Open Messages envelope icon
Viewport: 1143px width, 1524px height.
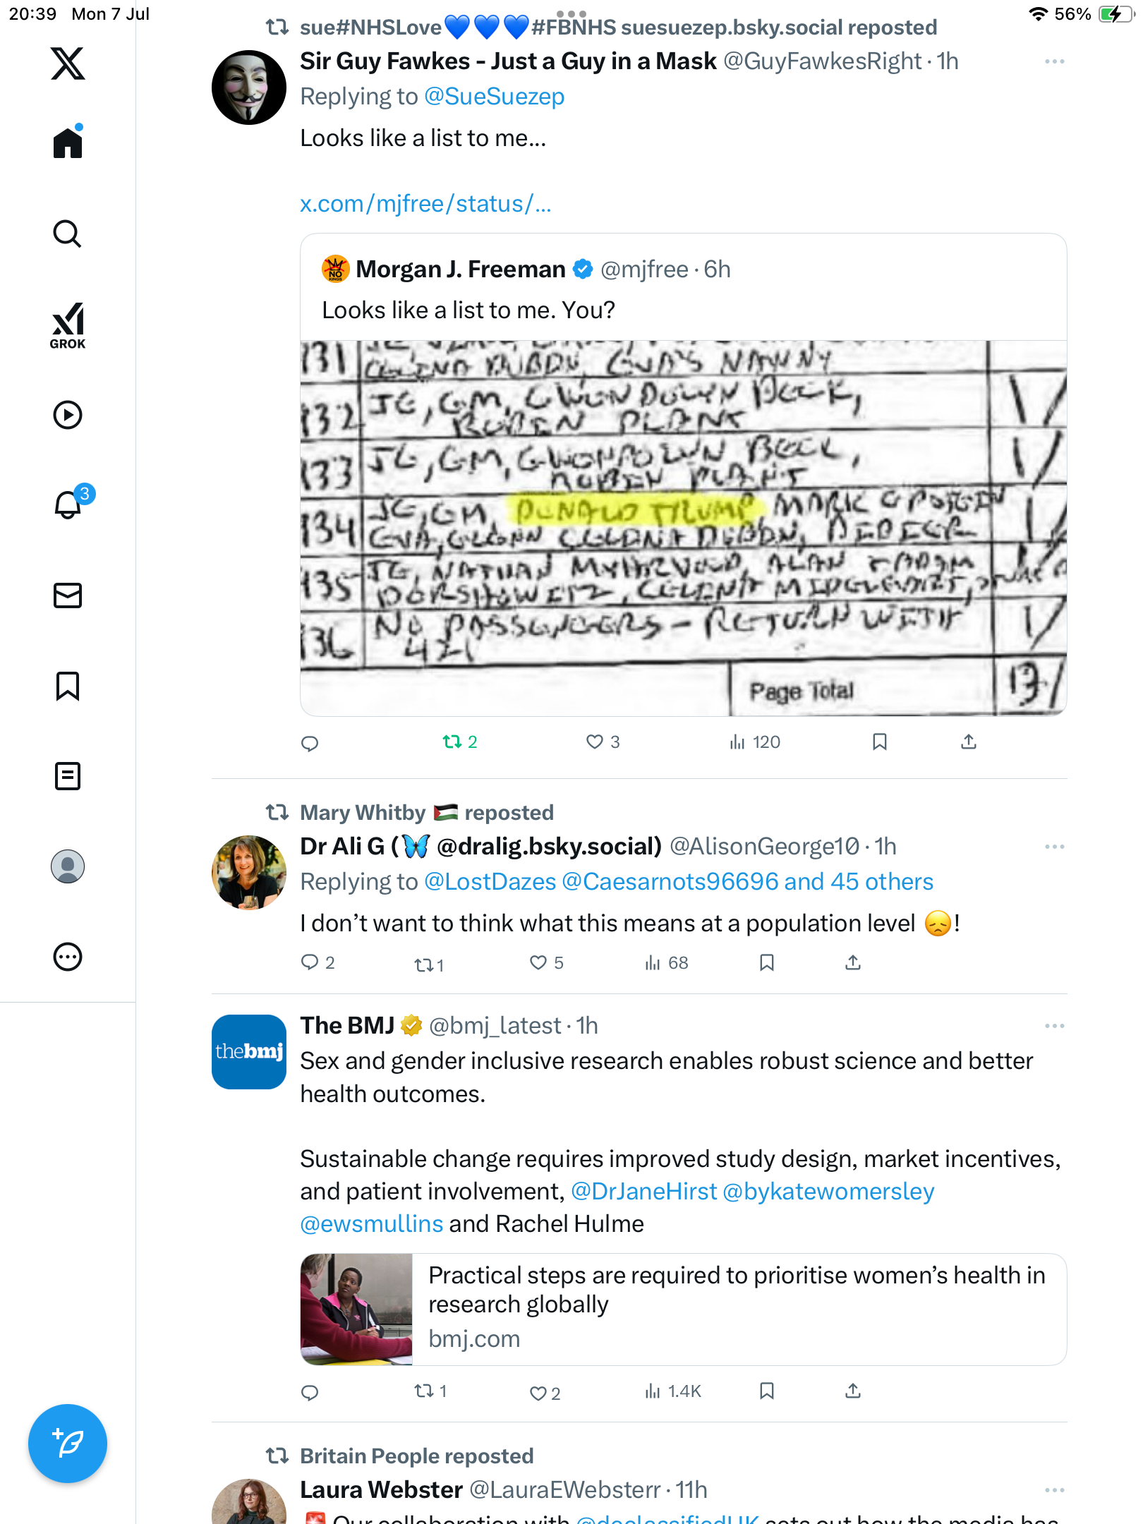pos(68,595)
